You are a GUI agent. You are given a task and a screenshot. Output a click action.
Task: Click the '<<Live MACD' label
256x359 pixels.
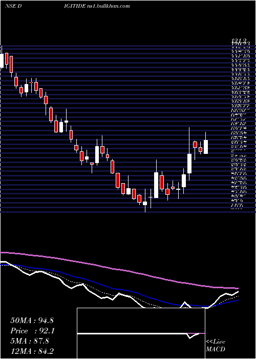click(x=216, y=346)
